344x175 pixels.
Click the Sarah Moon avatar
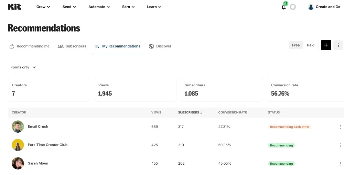tap(18, 163)
